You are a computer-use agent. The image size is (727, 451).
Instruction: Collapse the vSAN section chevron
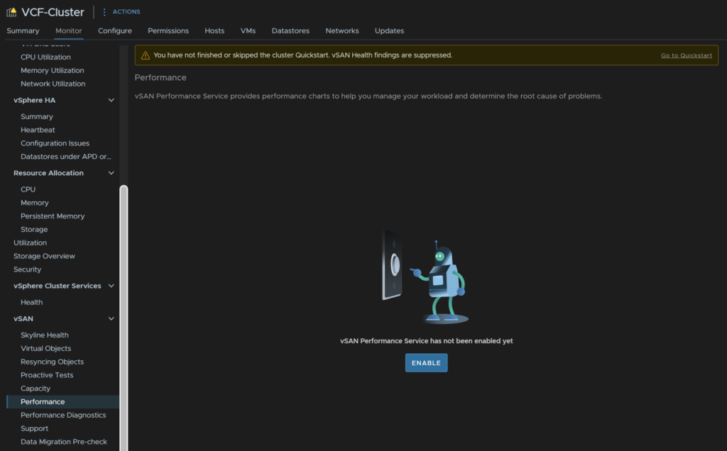pyautogui.click(x=111, y=318)
